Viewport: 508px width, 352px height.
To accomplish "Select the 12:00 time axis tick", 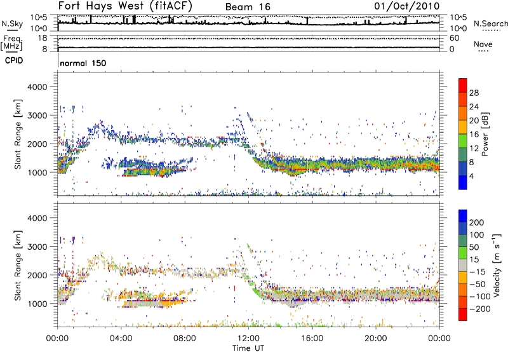I will (248, 339).
